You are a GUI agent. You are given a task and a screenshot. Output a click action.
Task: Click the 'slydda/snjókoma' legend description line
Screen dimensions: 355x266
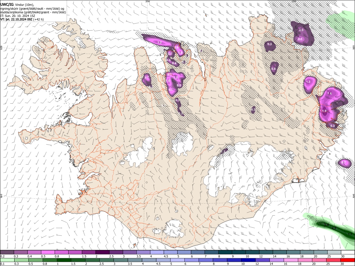(33, 12)
